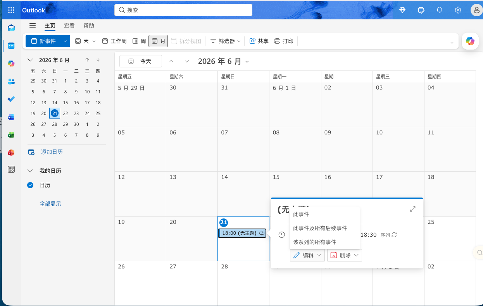Viewport: 483px width, 306px height.
Task: Choose 该系列的所有事件 menu option
Action: pyautogui.click(x=325, y=242)
